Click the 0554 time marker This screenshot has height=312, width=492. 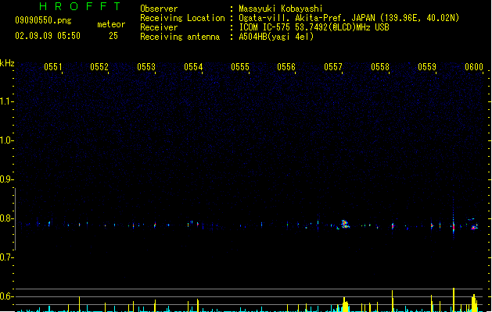pos(193,67)
